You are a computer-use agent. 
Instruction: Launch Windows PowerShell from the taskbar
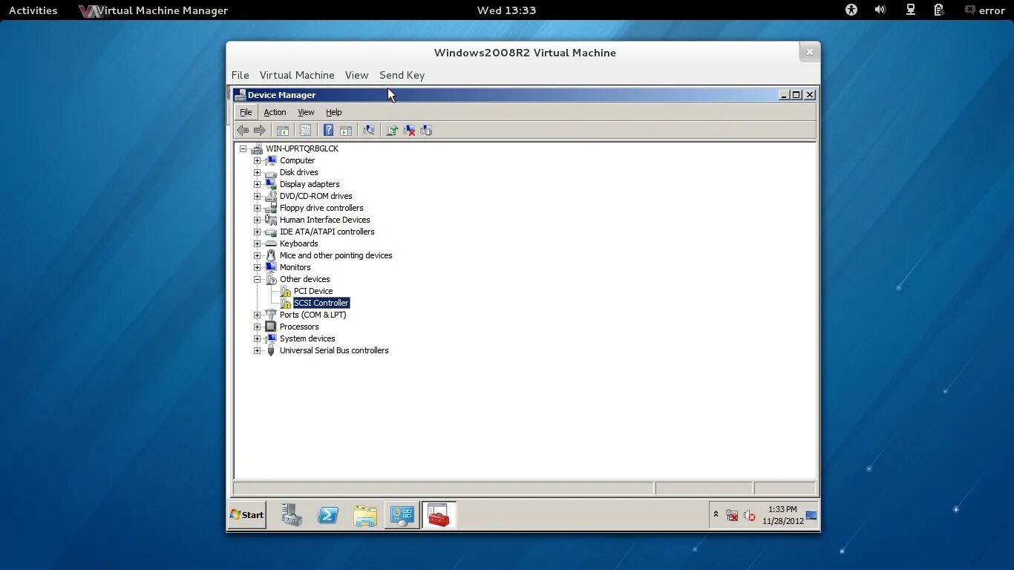pyautogui.click(x=328, y=515)
